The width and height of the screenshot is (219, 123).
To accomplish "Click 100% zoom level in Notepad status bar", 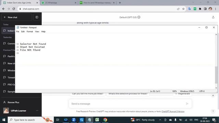I will click(x=174, y=91).
